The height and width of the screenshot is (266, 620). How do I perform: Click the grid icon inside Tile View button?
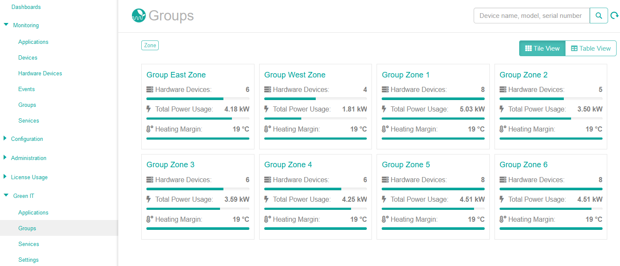tap(528, 48)
